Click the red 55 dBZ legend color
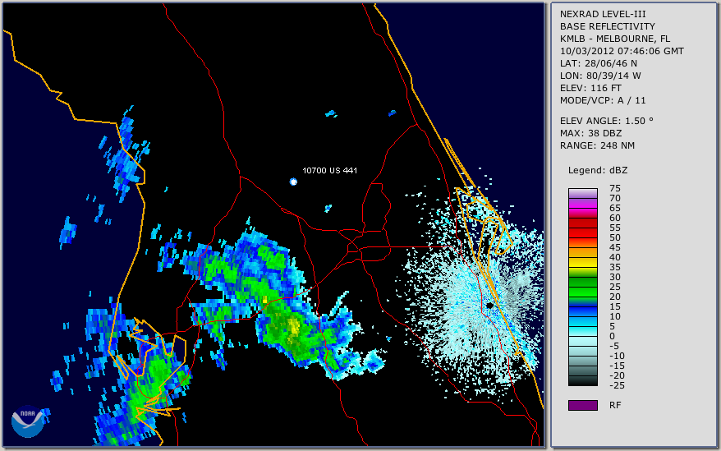The height and width of the screenshot is (451, 721). pos(583,228)
